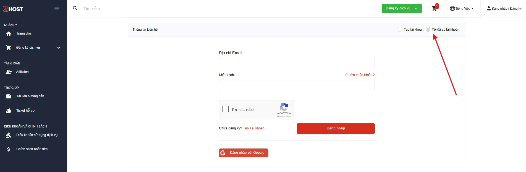Click the reCAPTCHA Terms link
Screen dimensions: 526x172
pos(288,116)
